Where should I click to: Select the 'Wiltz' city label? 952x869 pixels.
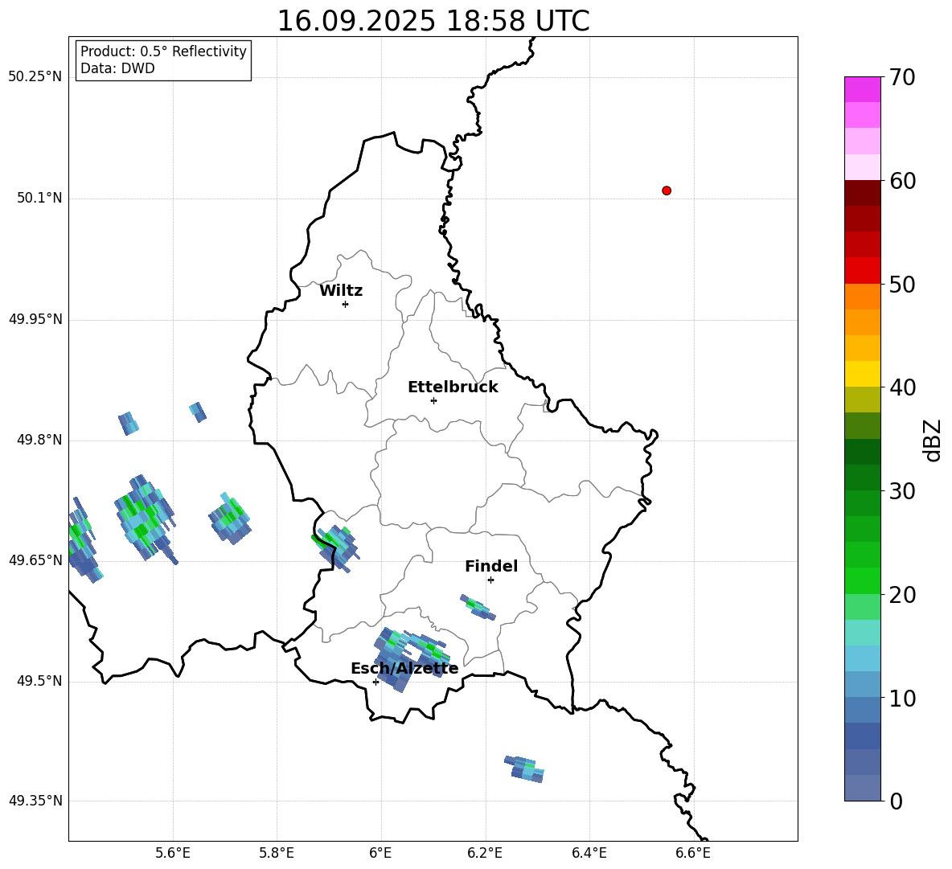(341, 291)
